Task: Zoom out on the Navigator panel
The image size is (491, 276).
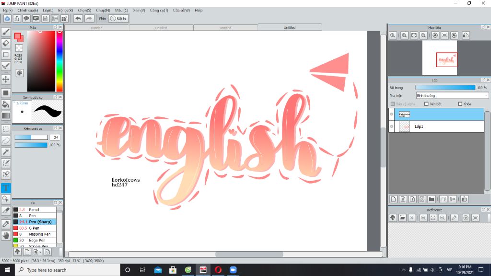Action: tap(423, 35)
